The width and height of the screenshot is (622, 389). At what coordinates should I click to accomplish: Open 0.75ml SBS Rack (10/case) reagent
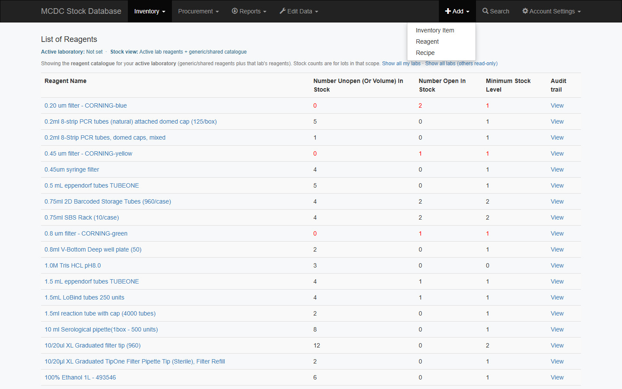(x=82, y=217)
